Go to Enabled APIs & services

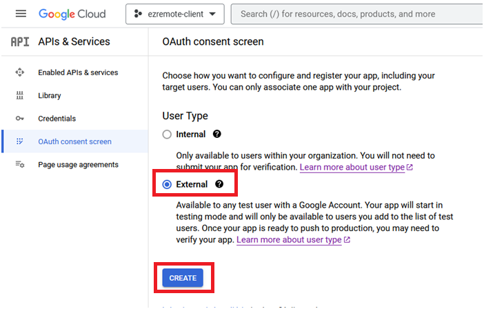click(78, 72)
